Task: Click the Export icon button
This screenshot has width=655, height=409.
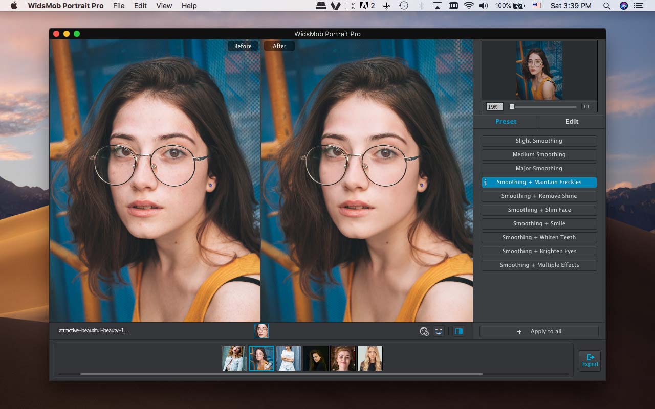Action: point(589,360)
